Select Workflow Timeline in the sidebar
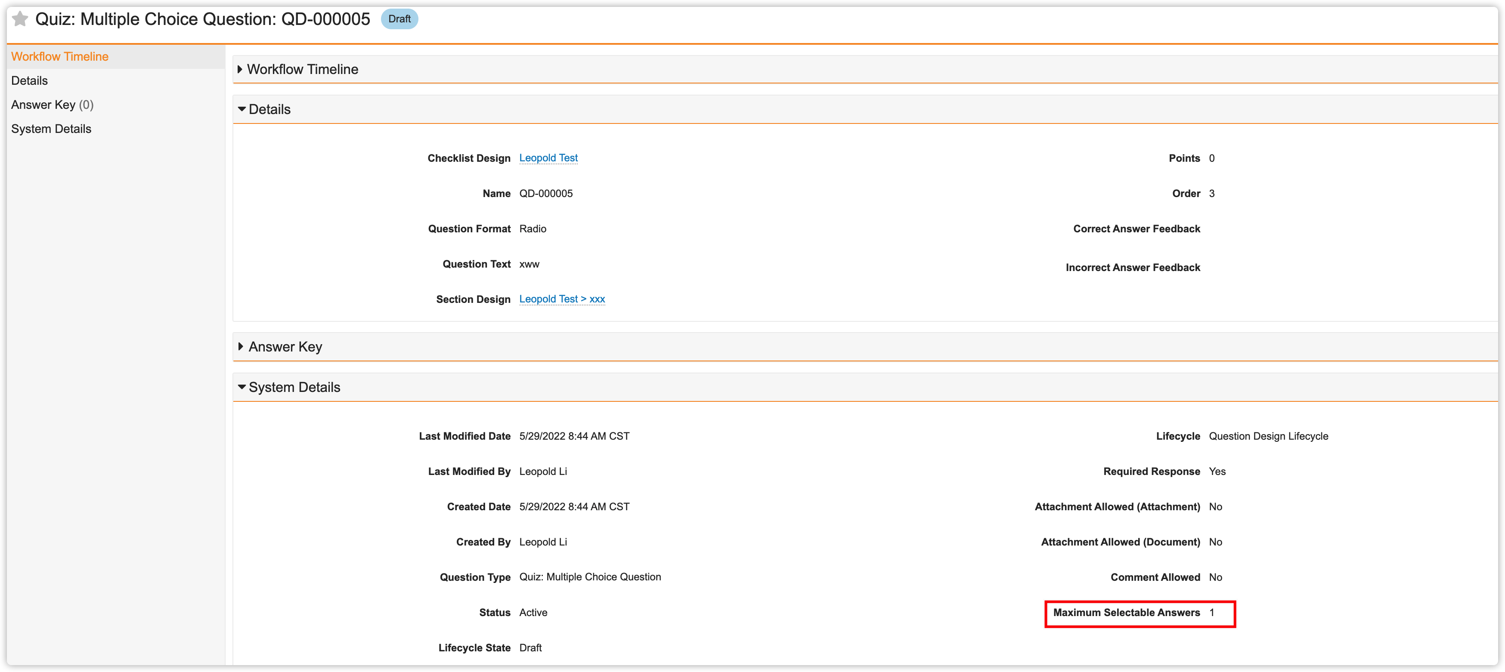 (59, 57)
